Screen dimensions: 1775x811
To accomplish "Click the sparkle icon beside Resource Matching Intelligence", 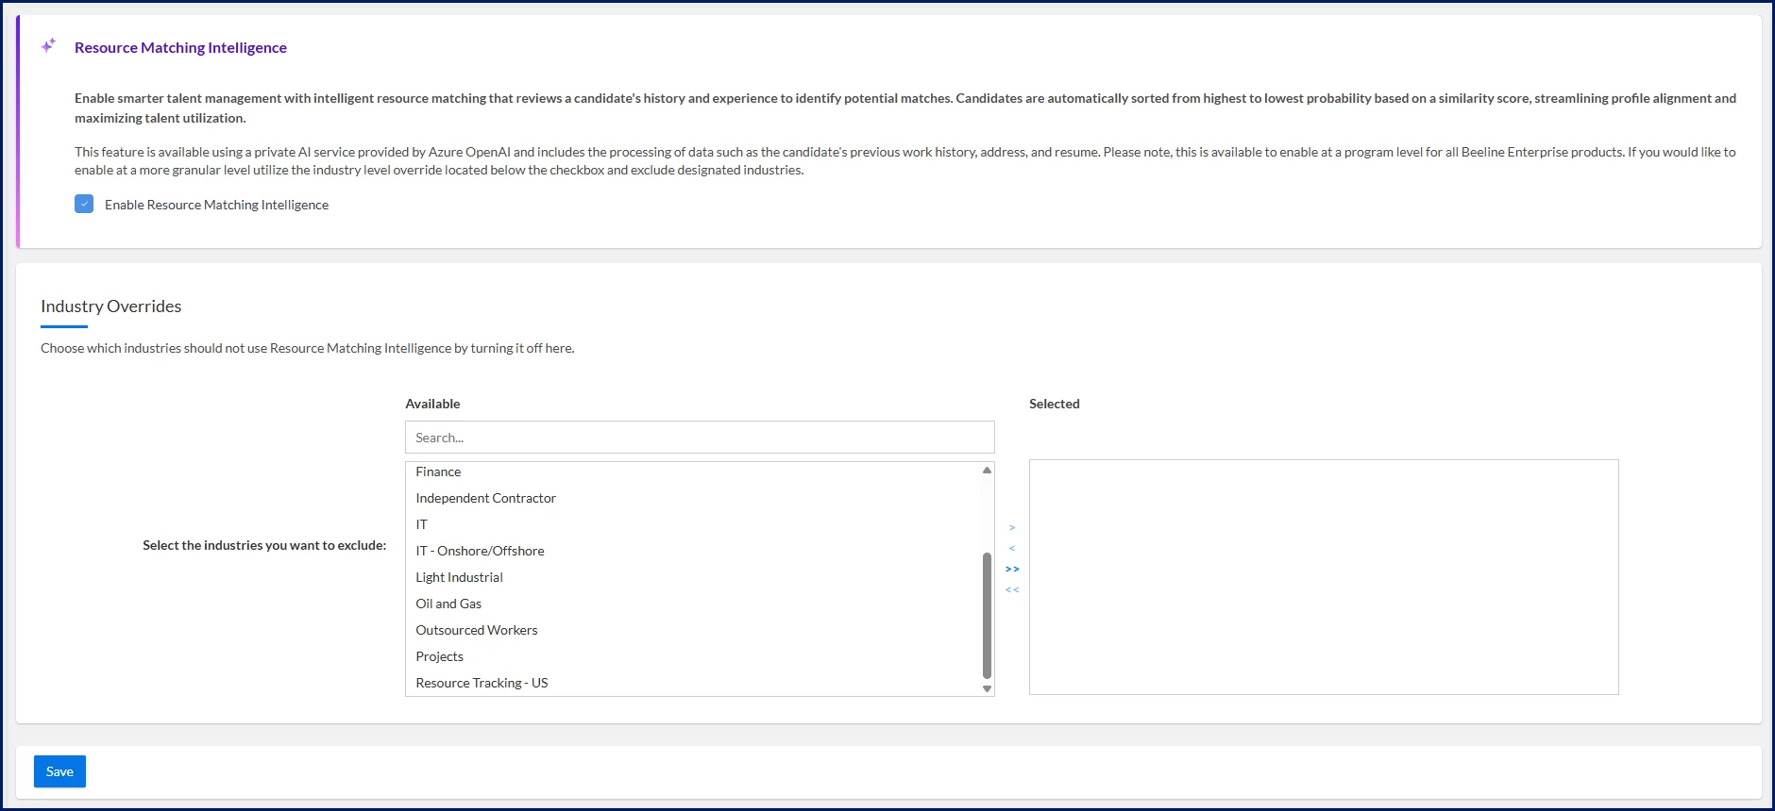I will [x=48, y=45].
